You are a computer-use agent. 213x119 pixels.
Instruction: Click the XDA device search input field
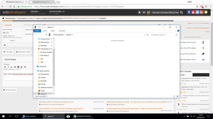coord(165,13)
